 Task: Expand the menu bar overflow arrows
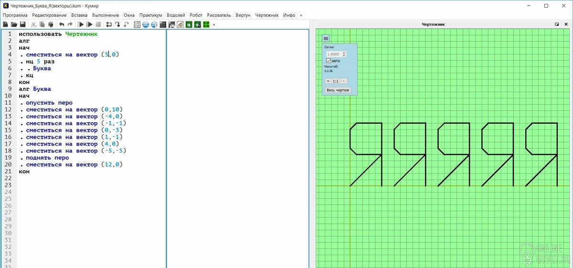(301, 15)
